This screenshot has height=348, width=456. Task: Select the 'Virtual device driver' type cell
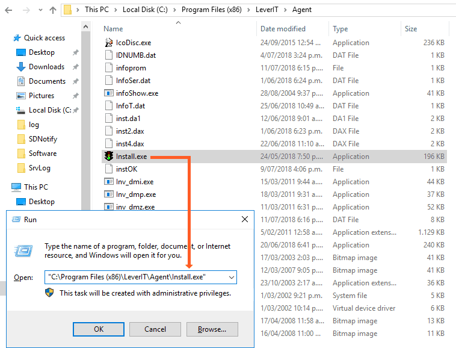(x=364, y=308)
